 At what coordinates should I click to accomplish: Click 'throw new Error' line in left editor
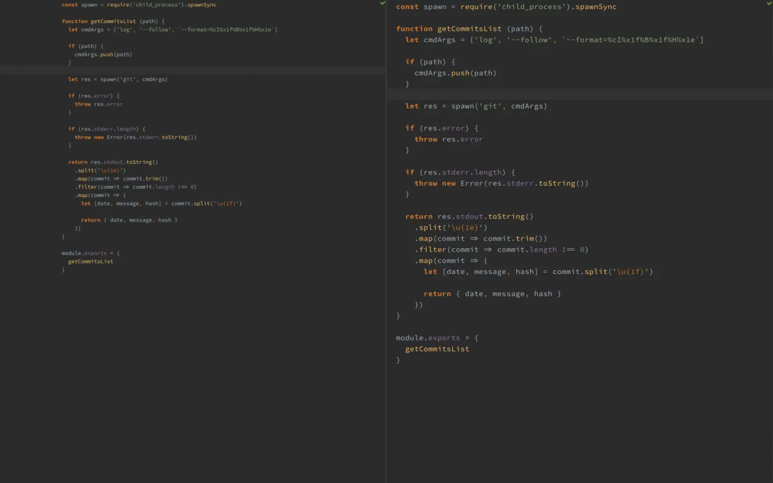[x=136, y=137]
